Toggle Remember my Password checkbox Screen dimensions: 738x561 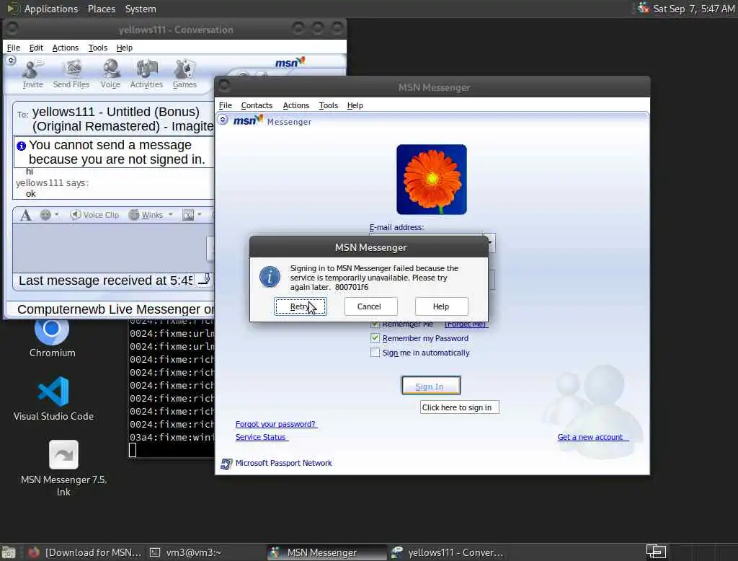pos(375,338)
